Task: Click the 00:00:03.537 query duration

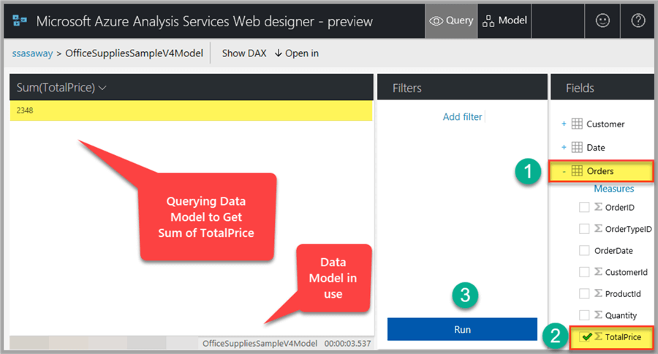Action: (347, 344)
